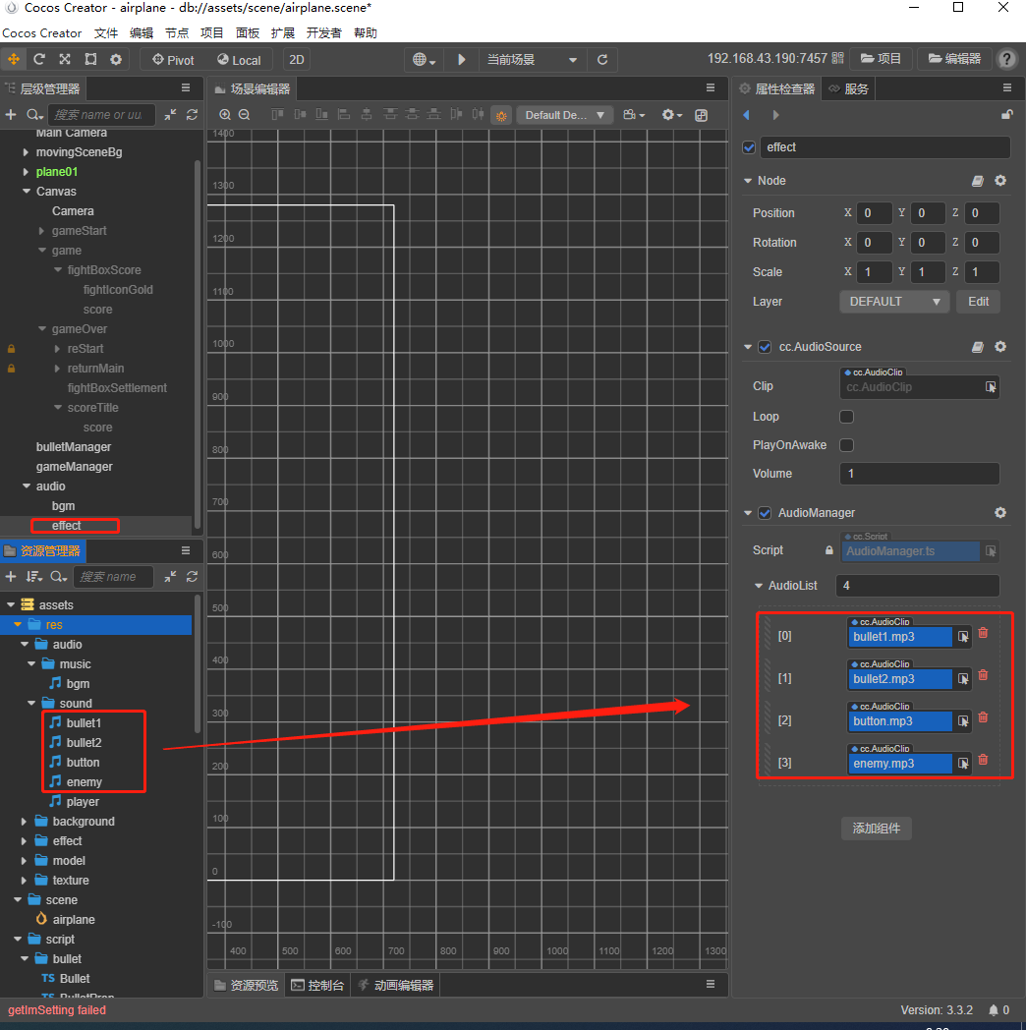Refresh the hierarchy panel
The width and height of the screenshot is (1026, 1030).
tap(192, 115)
